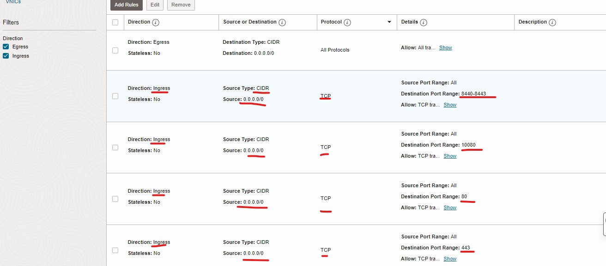This screenshot has width=606, height=266.
Task: Show details for the 8440-8443 port rule
Action: [450, 105]
